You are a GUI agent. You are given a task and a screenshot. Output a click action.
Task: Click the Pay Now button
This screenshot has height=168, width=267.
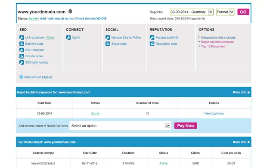186,126
